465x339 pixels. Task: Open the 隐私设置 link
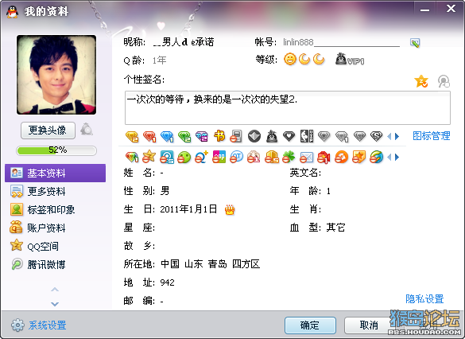point(424,298)
